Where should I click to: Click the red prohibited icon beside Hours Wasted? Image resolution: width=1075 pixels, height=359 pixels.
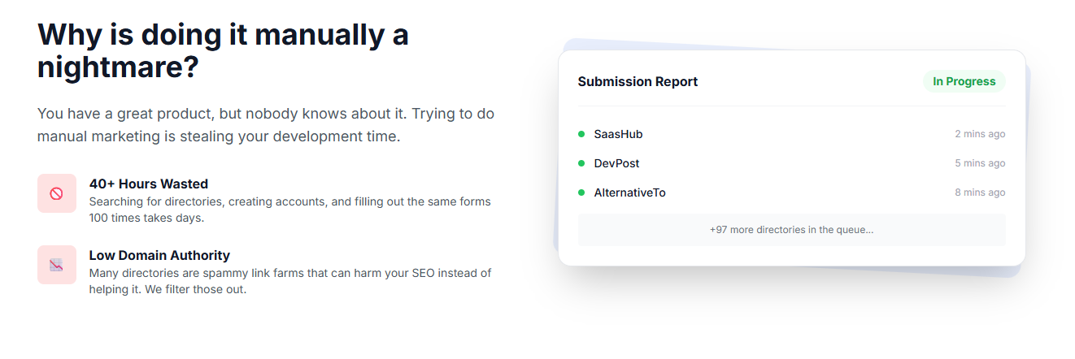pos(56,193)
